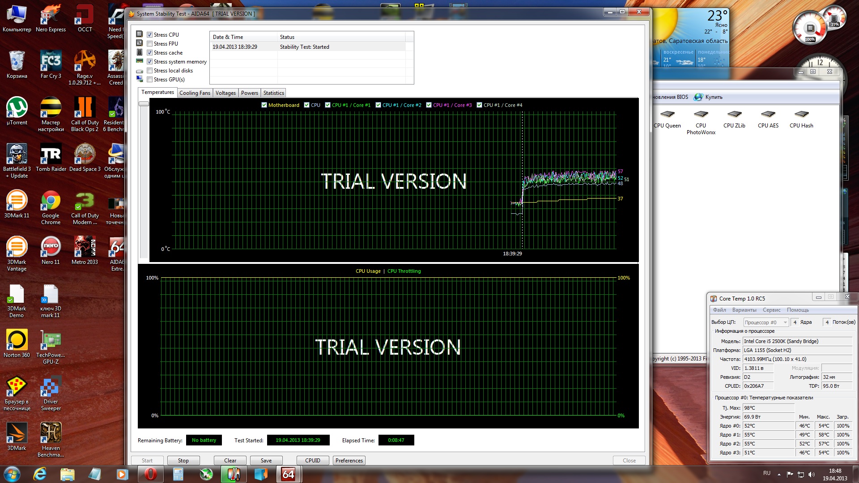Viewport: 859px width, 483px height.
Task: Switch to the Cooling Fans tab
Action: 195,93
